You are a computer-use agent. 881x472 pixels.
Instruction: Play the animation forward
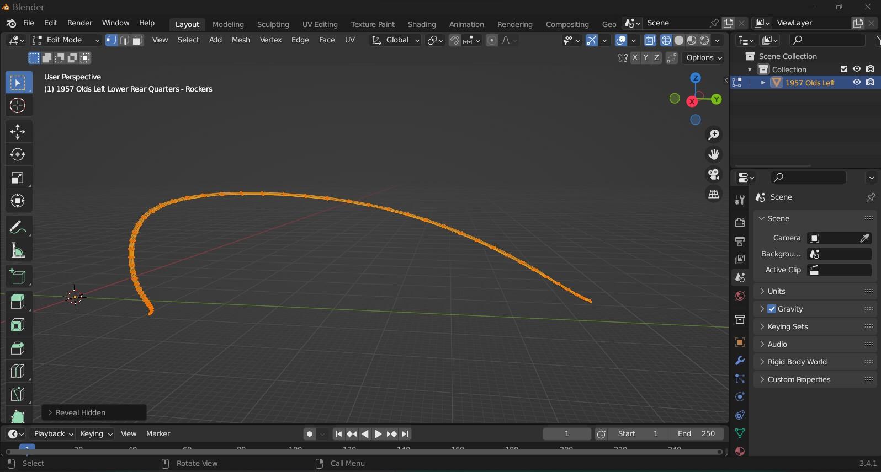[x=378, y=434]
